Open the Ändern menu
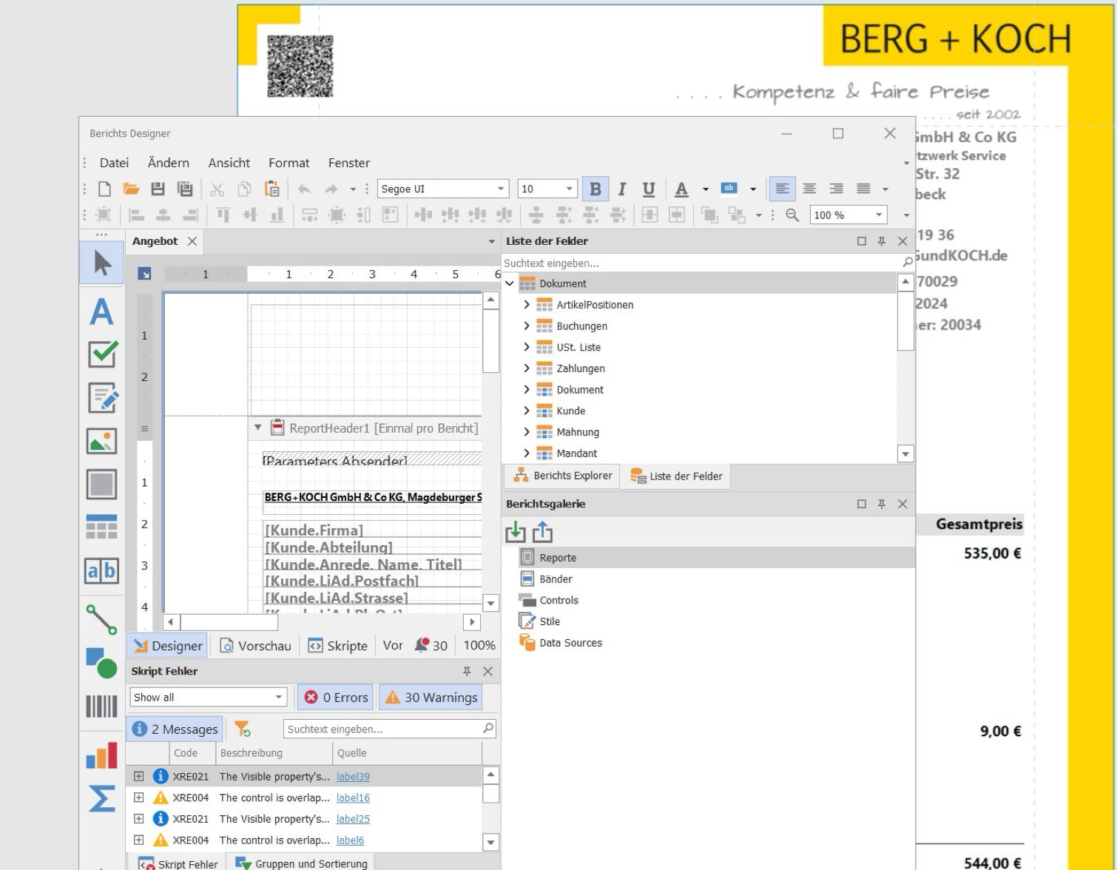 [168, 163]
